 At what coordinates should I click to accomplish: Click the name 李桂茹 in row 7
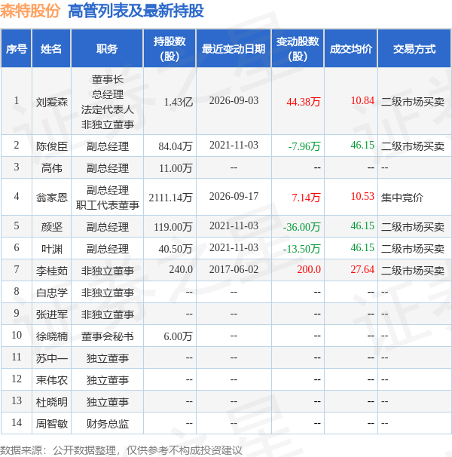pos(52,271)
